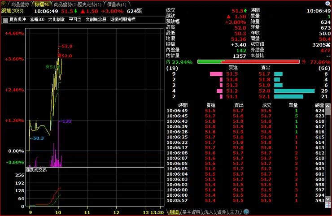Click the 遊戲相關指標 category link
Viewport: 332px width, 216px height.
123,19
